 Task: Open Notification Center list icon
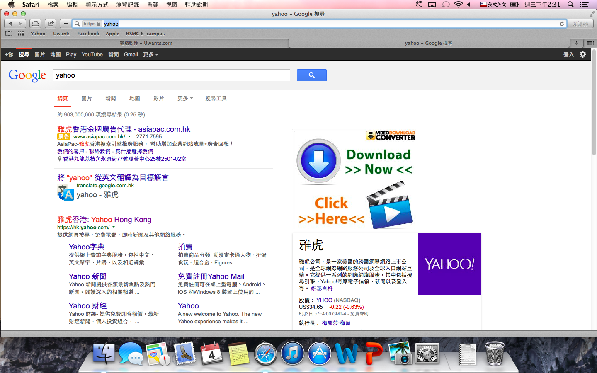coord(584,5)
